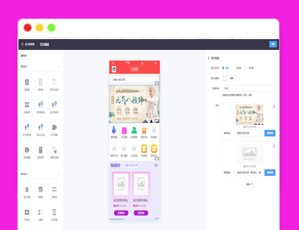The image size is (299, 230).
Task: Click trash icon on second carousel image
Action: 274,146
